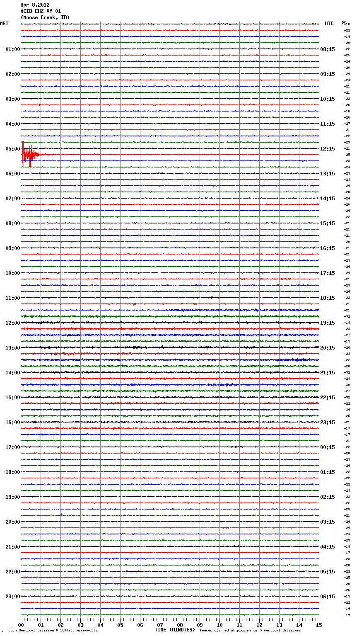
Task: Click the 'UTC' timezone label
Action: tap(329, 24)
